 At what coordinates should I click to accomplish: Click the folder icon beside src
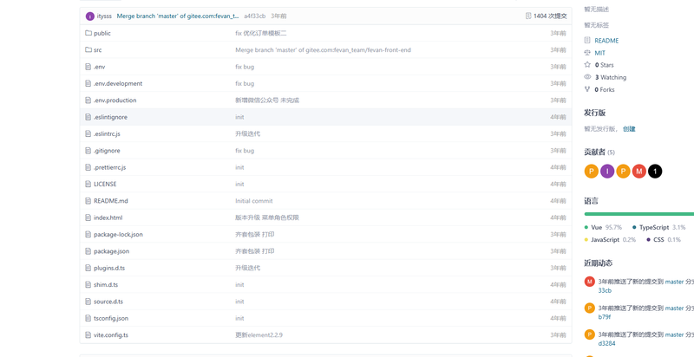[88, 50]
